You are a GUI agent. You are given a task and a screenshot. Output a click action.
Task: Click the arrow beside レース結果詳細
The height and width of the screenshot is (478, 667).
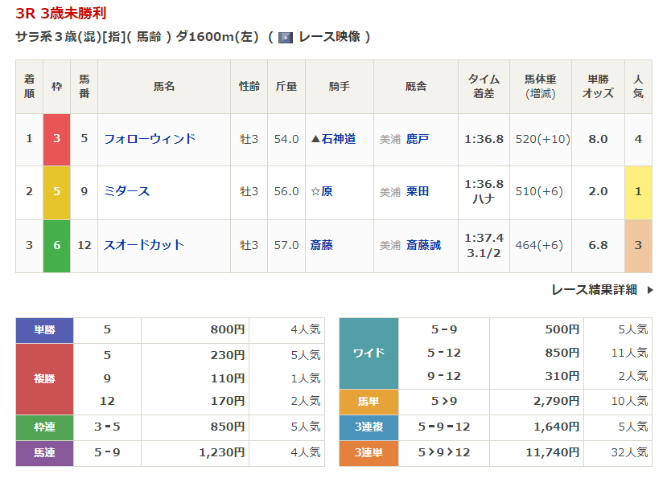pos(650,290)
